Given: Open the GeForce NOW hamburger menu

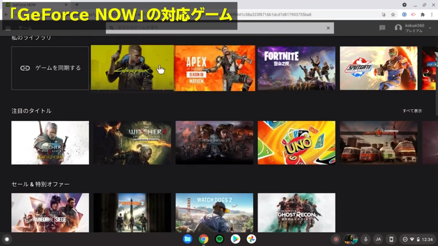Looking at the screenshot, I should 8,28.
